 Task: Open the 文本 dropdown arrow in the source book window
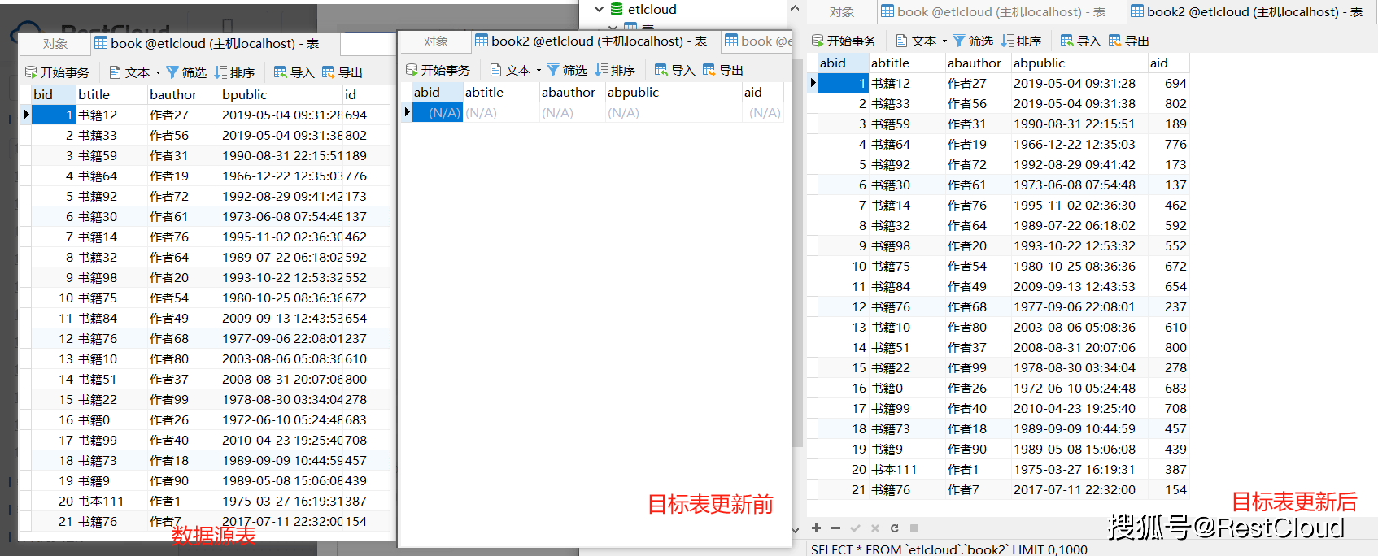pos(158,72)
